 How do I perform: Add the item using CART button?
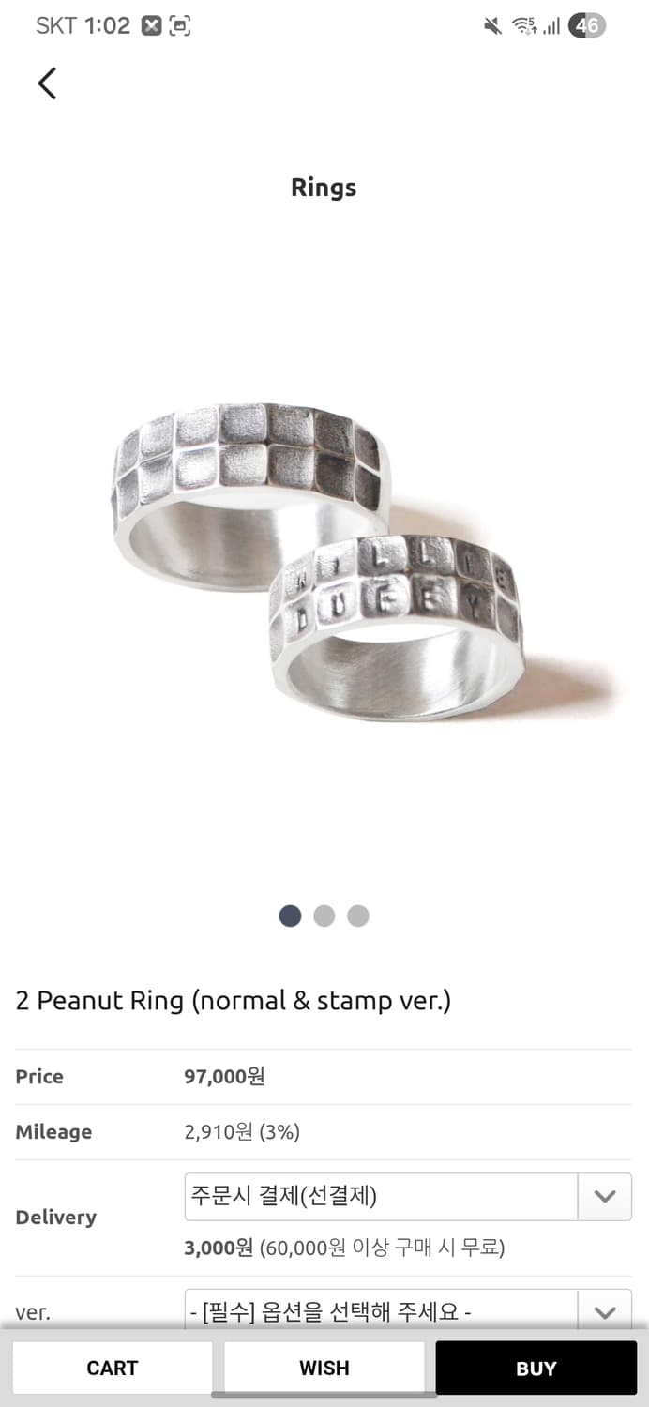pos(113,1368)
